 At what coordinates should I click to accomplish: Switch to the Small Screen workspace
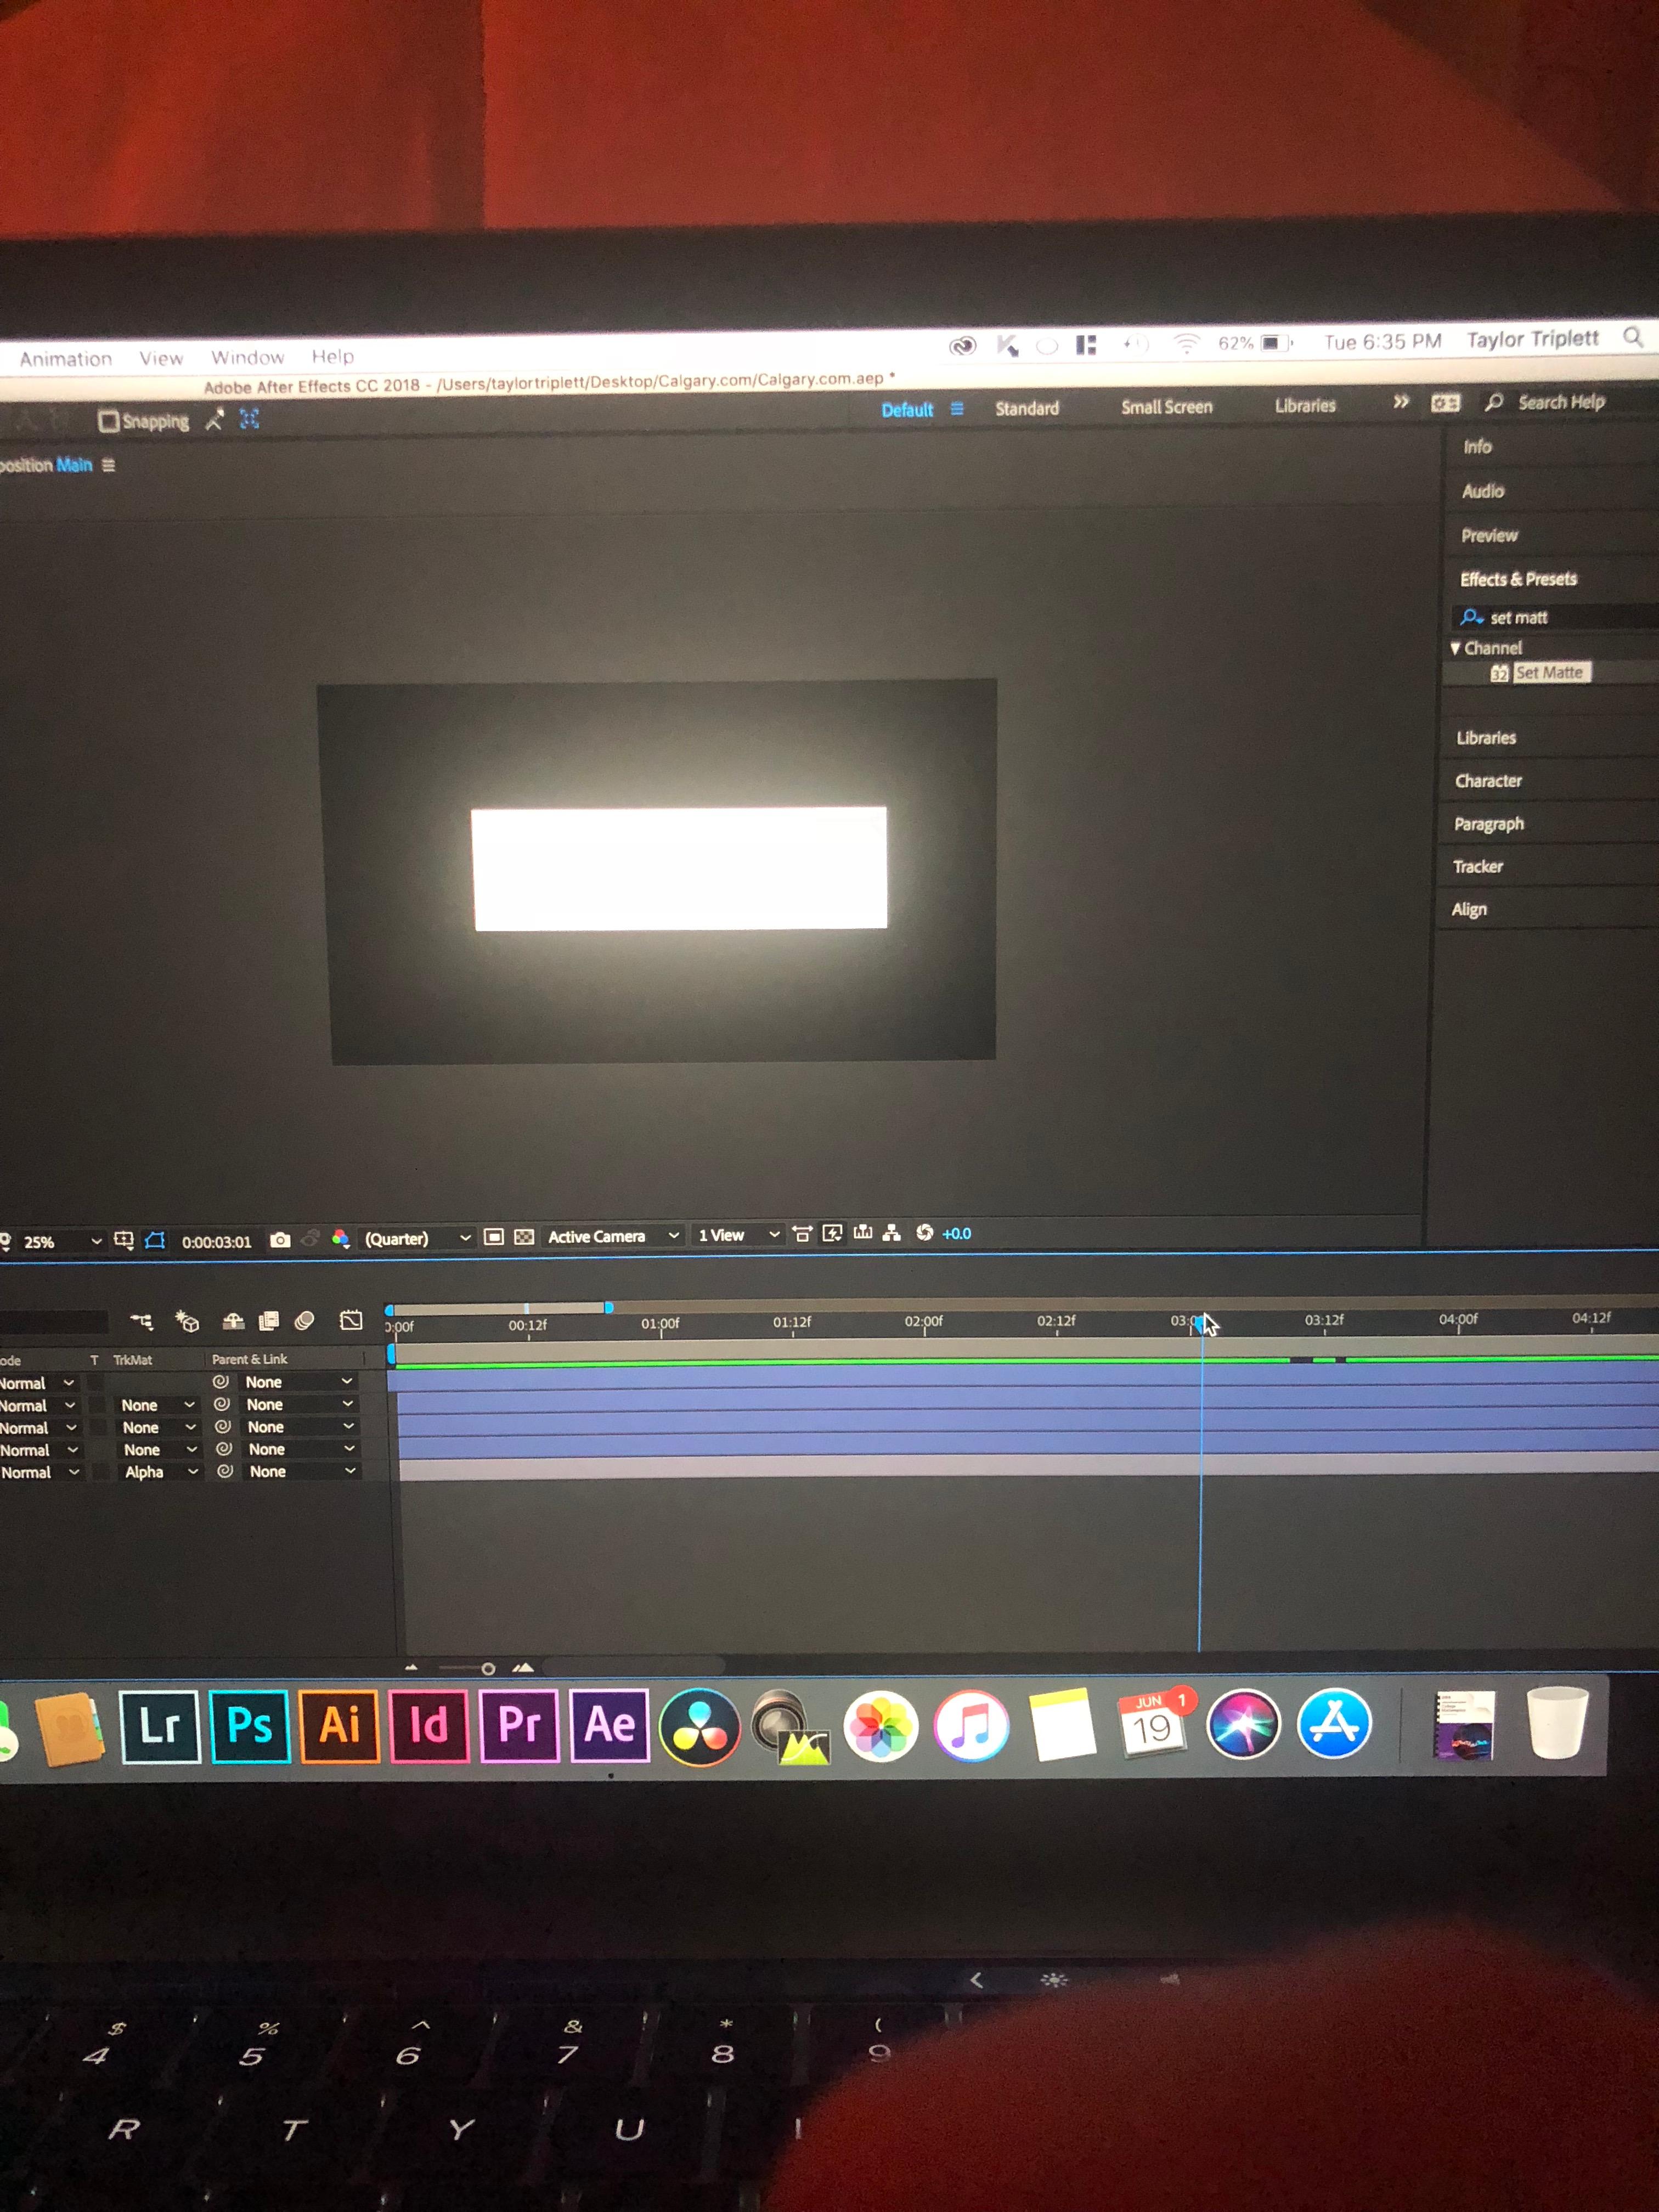pos(1166,407)
